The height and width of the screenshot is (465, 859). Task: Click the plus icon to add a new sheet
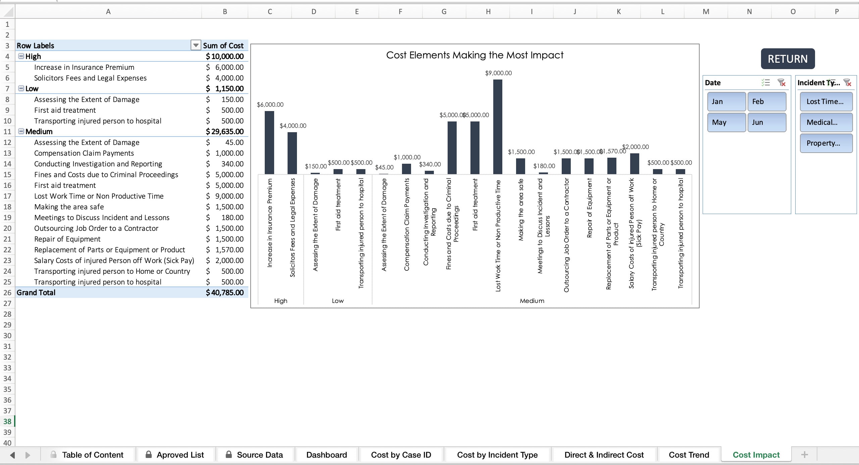tap(804, 455)
